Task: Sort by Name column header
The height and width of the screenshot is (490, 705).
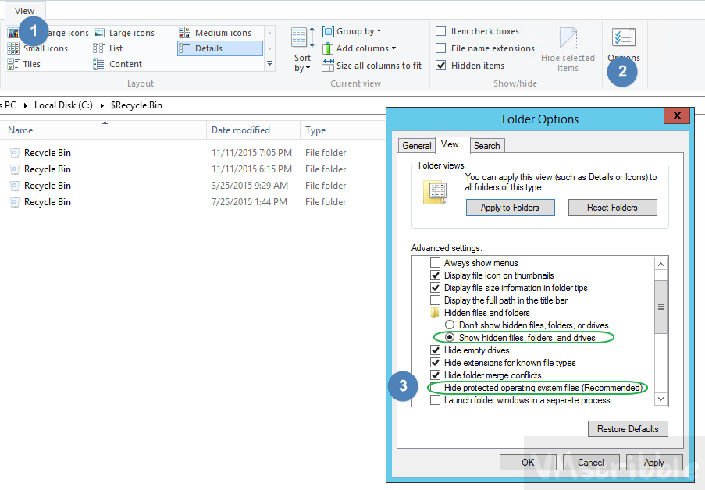Action: click(103, 130)
